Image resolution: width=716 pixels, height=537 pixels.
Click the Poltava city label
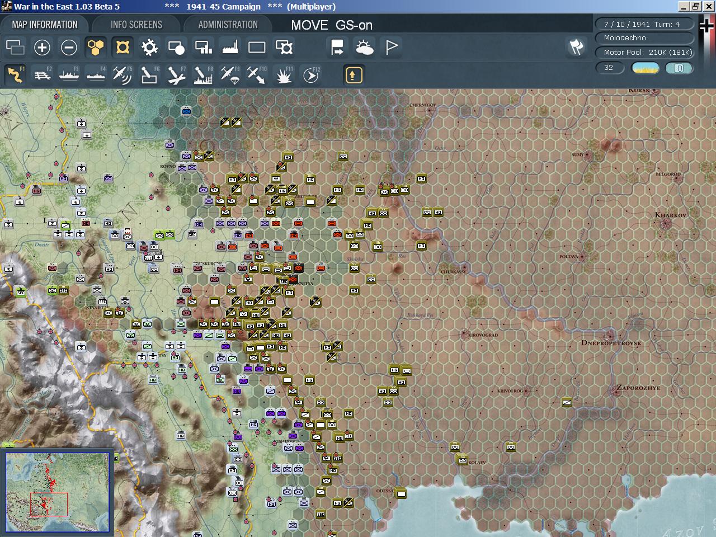point(568,257)
